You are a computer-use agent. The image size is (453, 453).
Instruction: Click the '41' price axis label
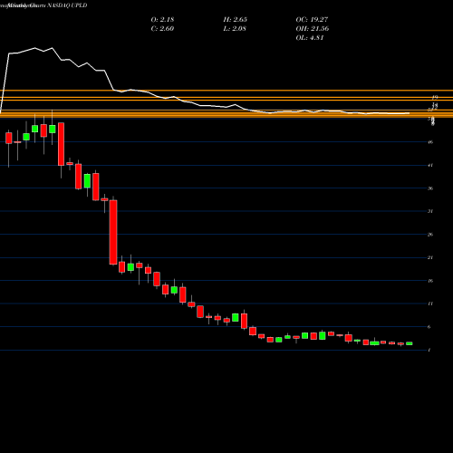pos(430,165)
